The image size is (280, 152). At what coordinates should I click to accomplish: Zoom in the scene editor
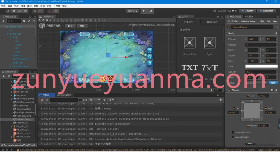pyautogui.click(x=40, y=20)
